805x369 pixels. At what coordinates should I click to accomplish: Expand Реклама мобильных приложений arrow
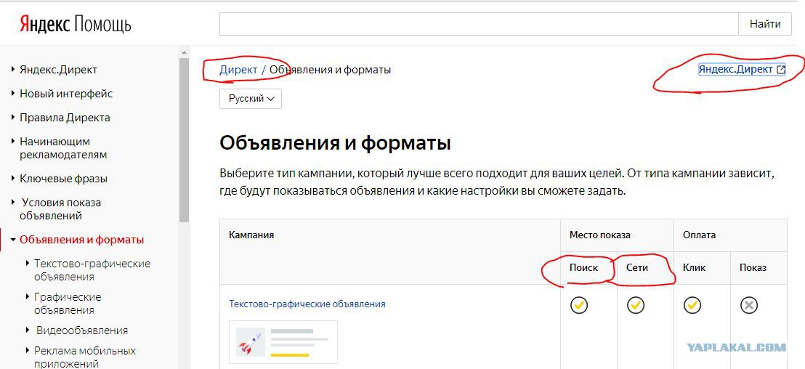tap(27, 351)
